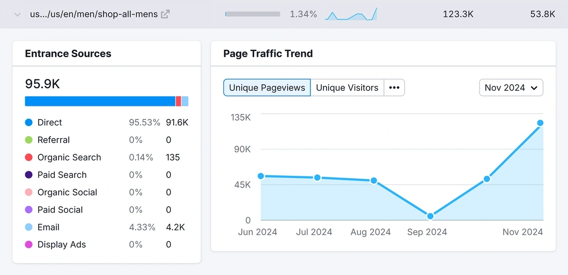Click the Organic Search 135 value
Screen dimensions: 568x275
[x=173, y=157]
